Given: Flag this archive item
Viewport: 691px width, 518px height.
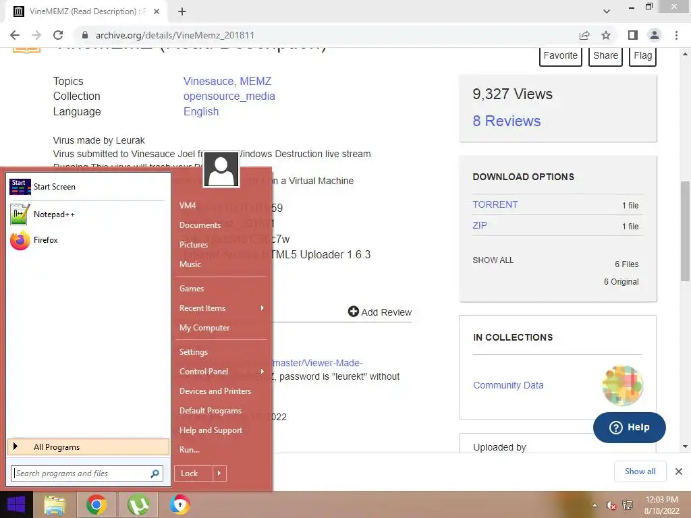Looking at the screenshot, I should tap(642, 56).
